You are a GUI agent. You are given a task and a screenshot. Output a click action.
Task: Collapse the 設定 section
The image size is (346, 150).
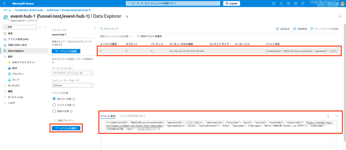coord(5,56)
